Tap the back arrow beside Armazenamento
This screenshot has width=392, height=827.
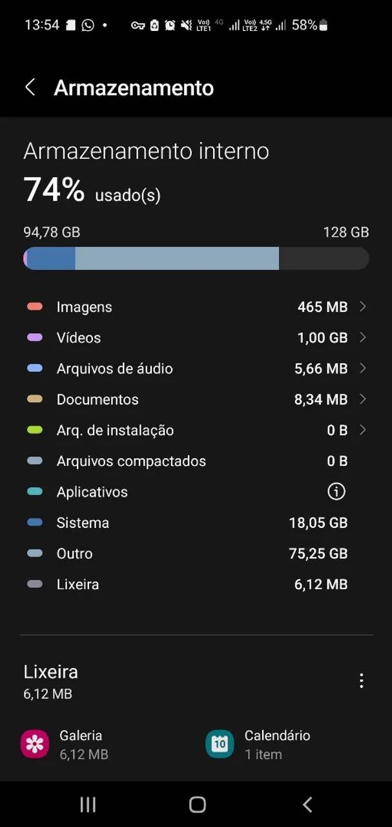tap(30, 87)
